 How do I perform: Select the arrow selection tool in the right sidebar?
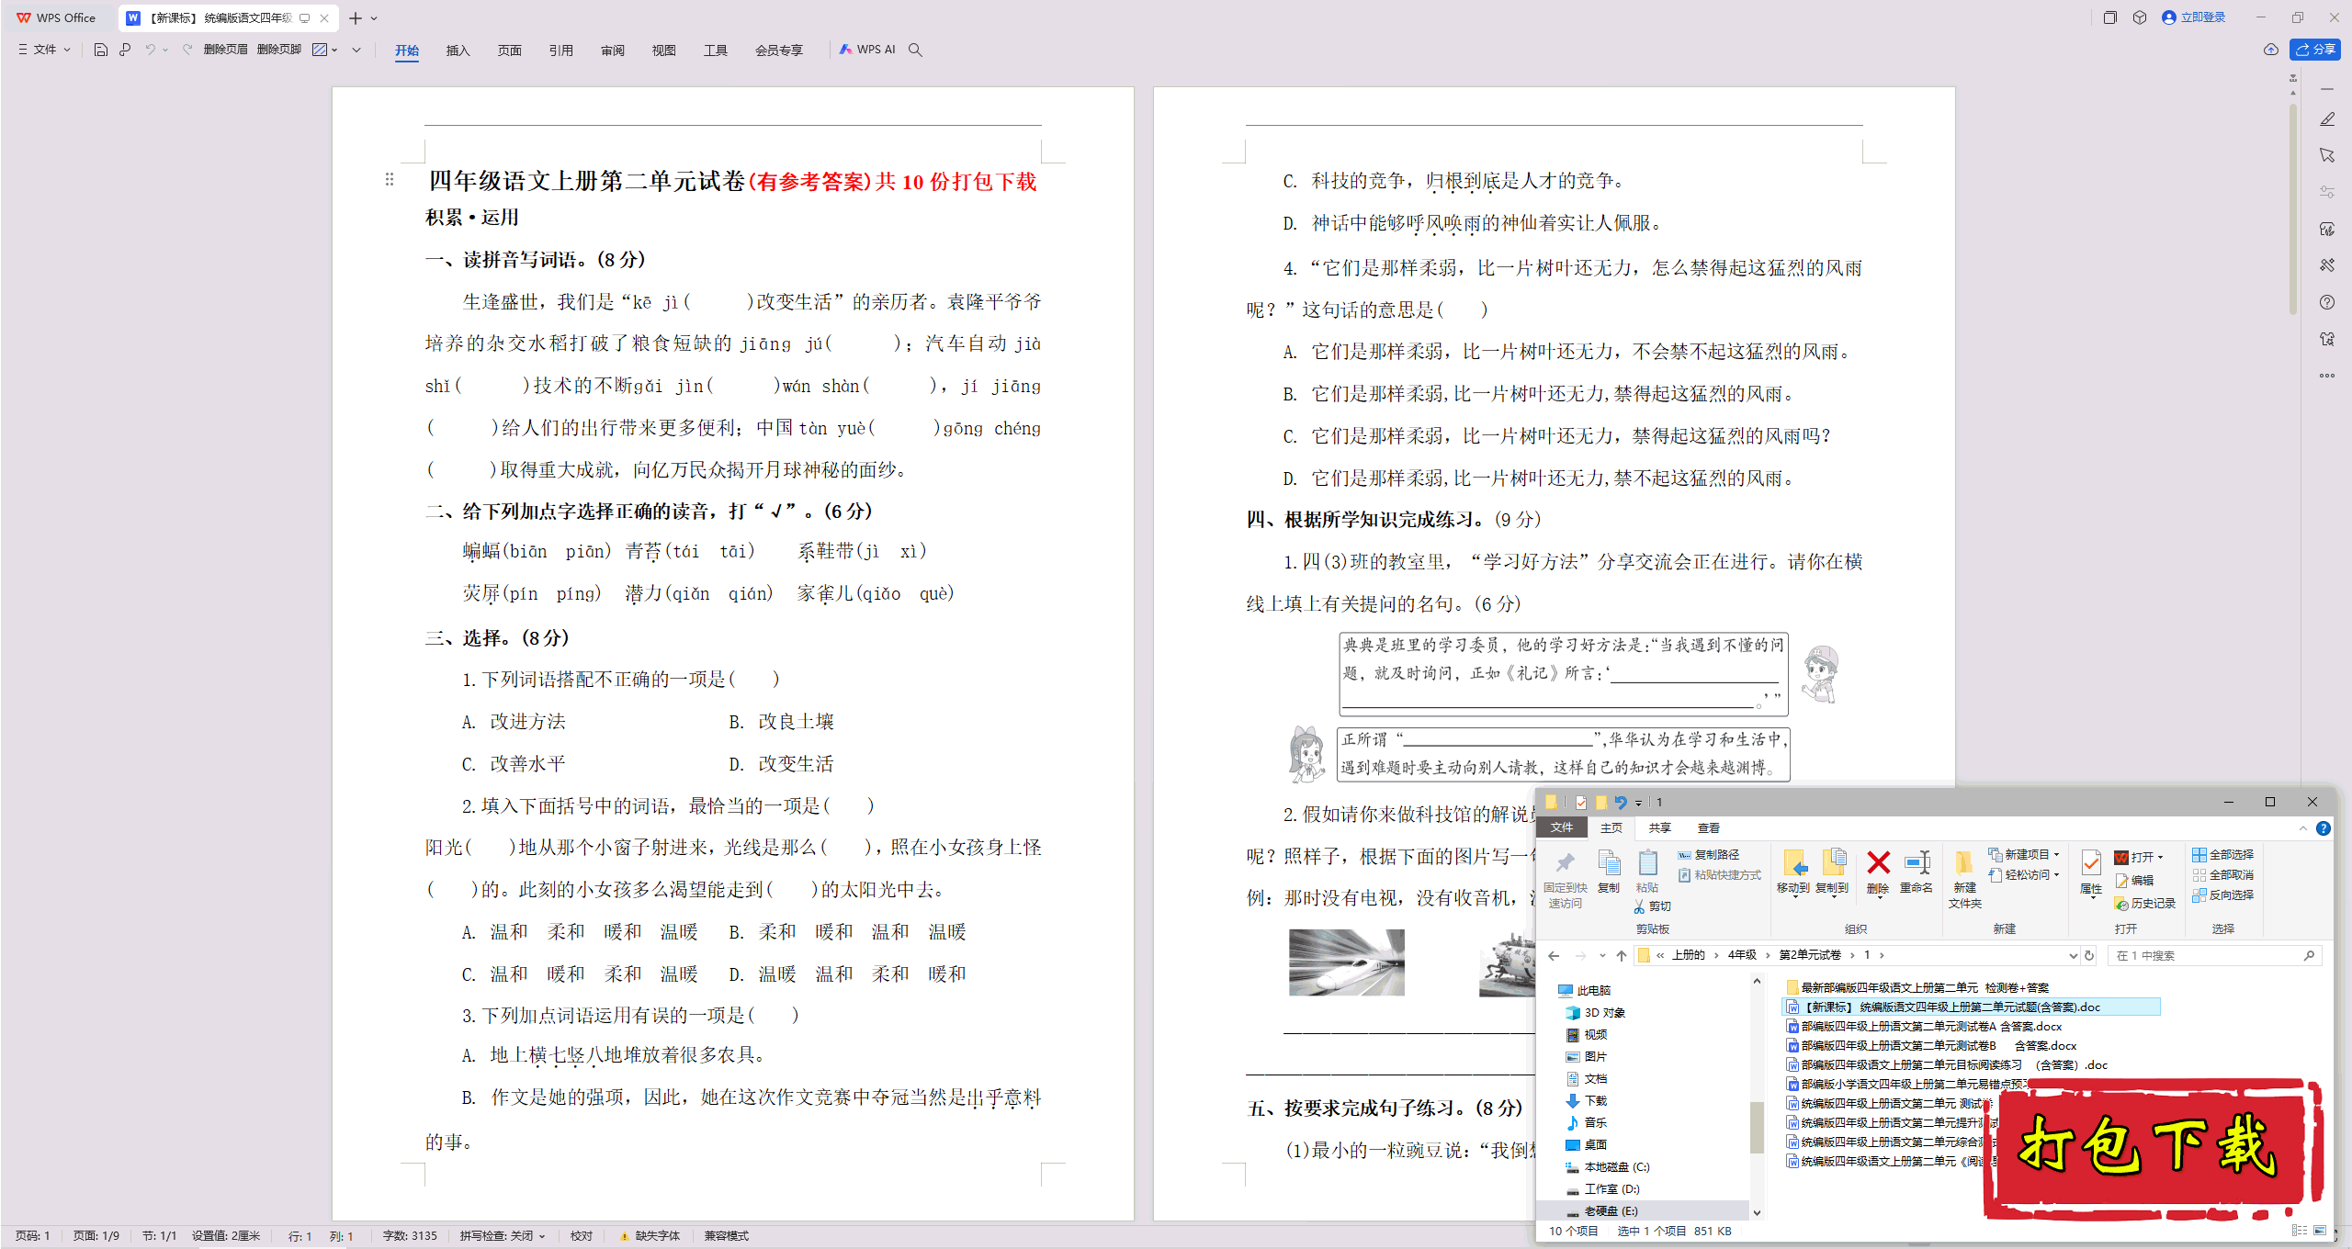click(2327, 155)
